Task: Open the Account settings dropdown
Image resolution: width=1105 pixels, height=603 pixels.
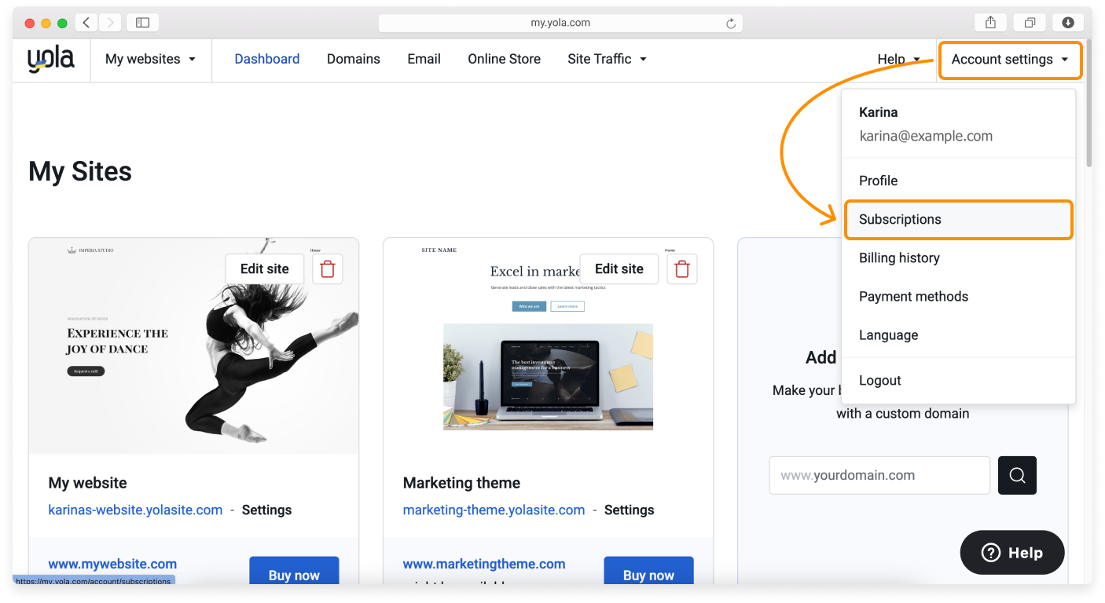Action: (1009, 59)
